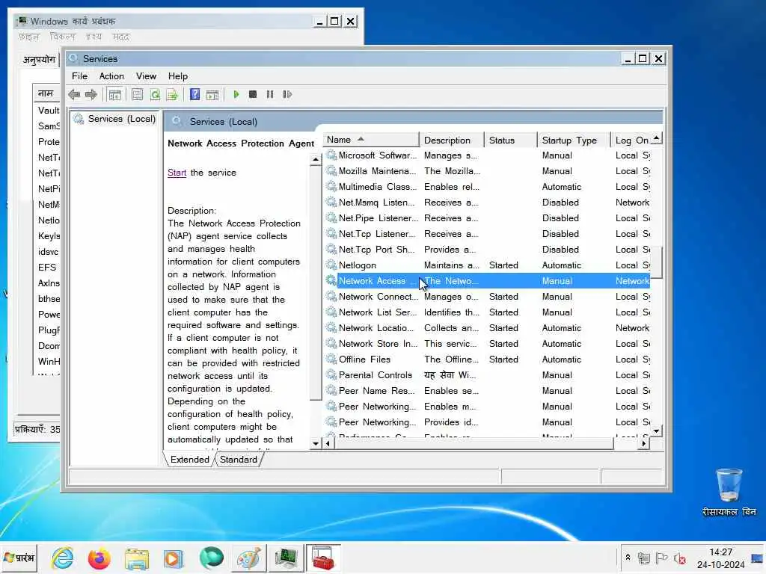Select the Multimedia Class... service row

(x=487, y=186)
